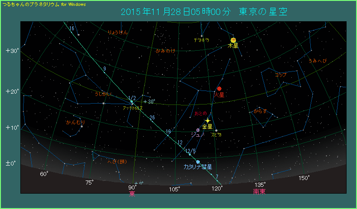Click the 南東 southeast direction label

(260, 191)
